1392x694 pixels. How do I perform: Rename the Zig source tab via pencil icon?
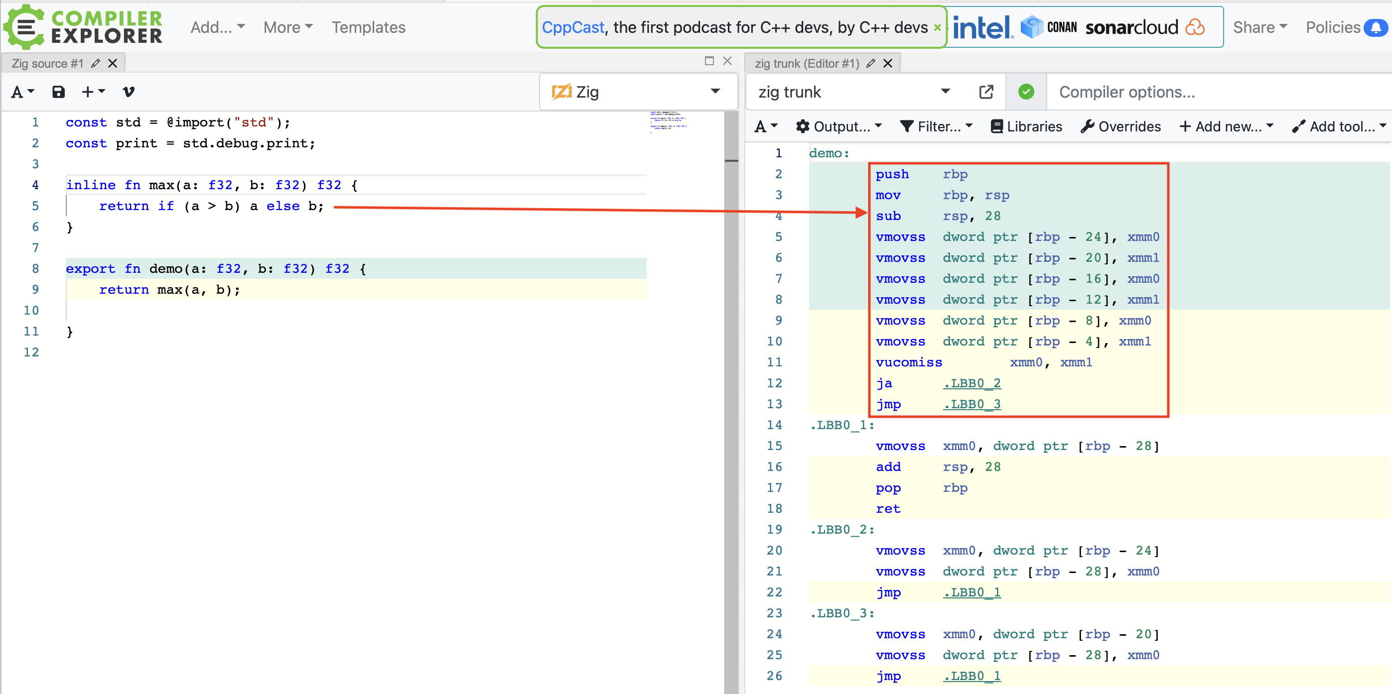coord(96,63)
